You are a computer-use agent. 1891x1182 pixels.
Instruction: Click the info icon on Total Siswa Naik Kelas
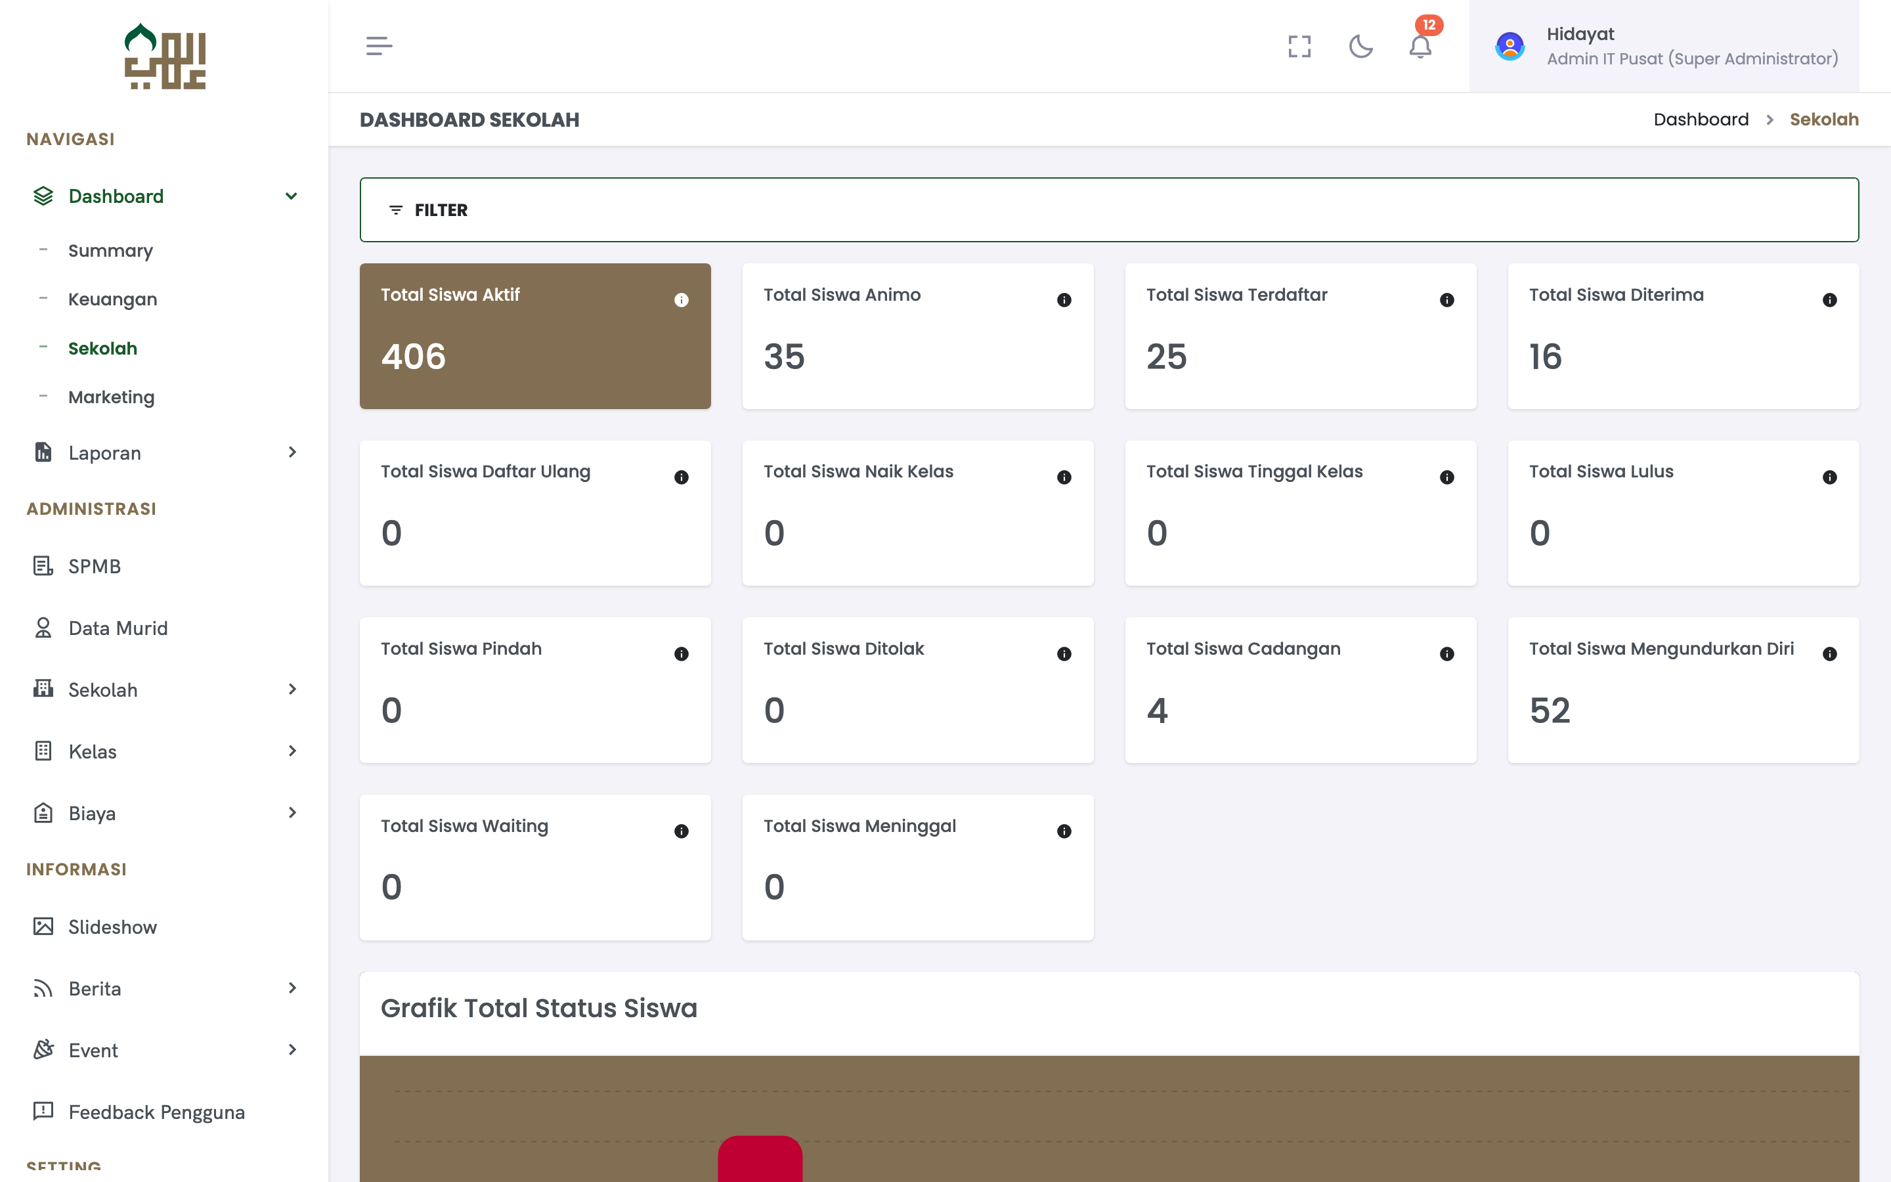[1064, 477]
